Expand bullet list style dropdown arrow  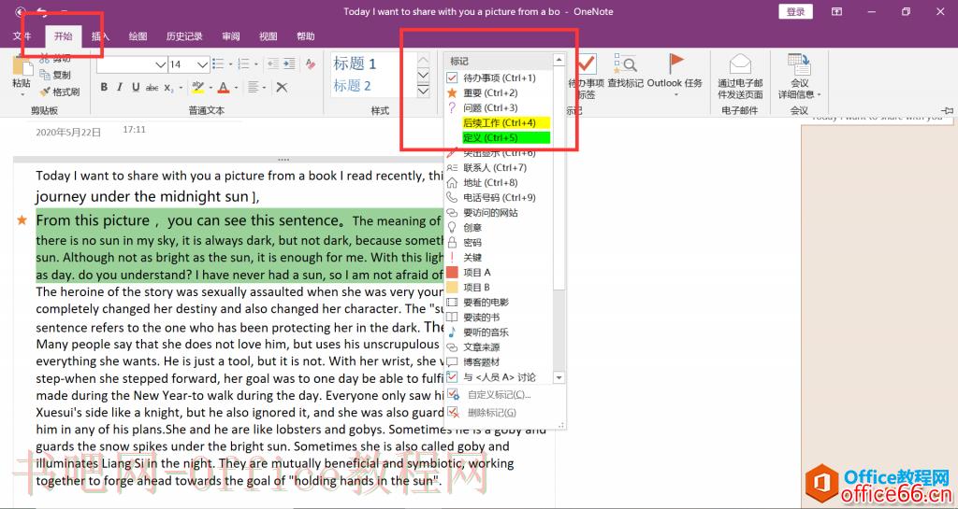coord(230,64)
